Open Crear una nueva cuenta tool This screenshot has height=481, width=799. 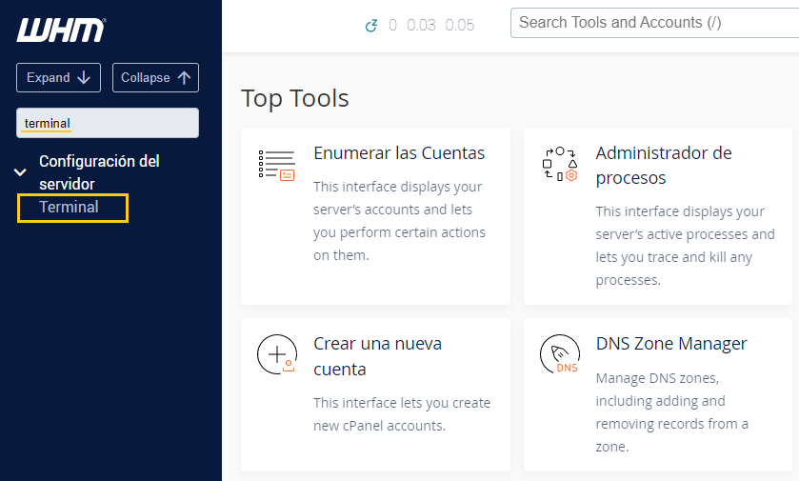(x=377, y=356)
